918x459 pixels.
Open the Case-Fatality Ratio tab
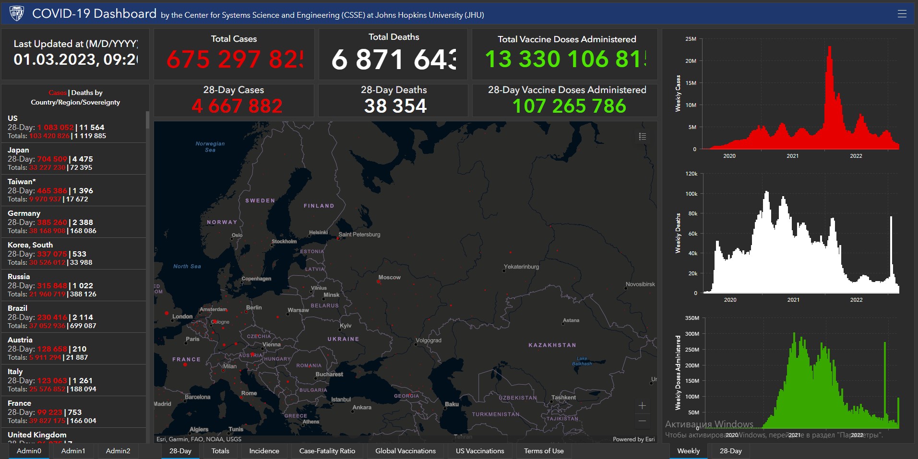(x=327, y=451)
